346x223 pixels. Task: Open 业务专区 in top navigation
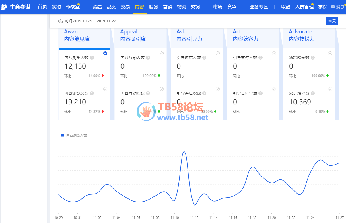259,7
